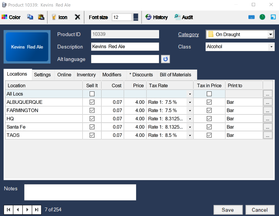This screenshot has width=279, height=216.
Task: Open details for All Locs row
Action: click(267, 94)
